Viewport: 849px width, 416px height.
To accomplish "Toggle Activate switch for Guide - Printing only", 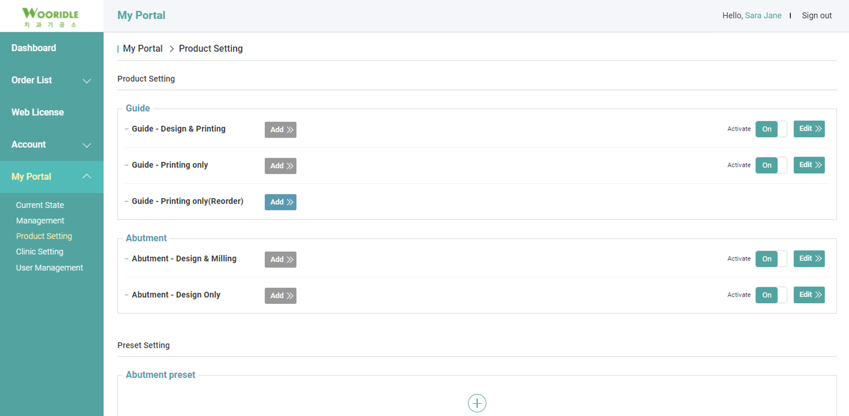I will [771, 165].
